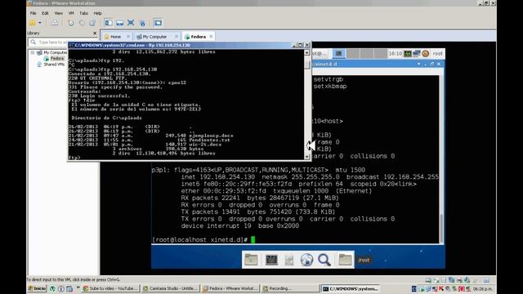Open the VM menu
Screen dimensions: 523x294
[71, 13]
